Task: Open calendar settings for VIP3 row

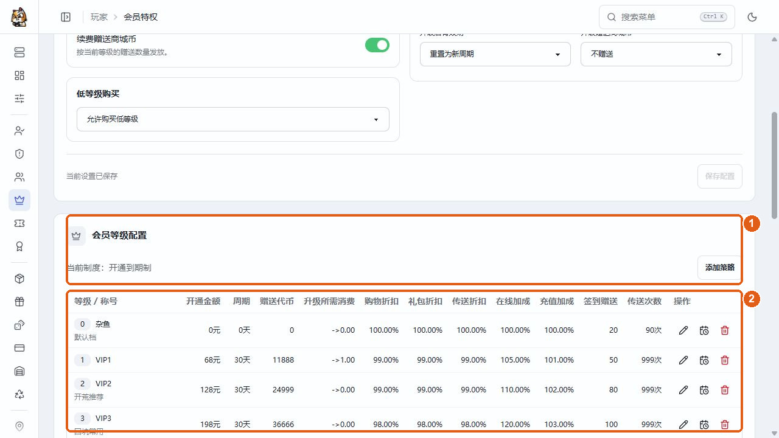Action: click(704, 425)
